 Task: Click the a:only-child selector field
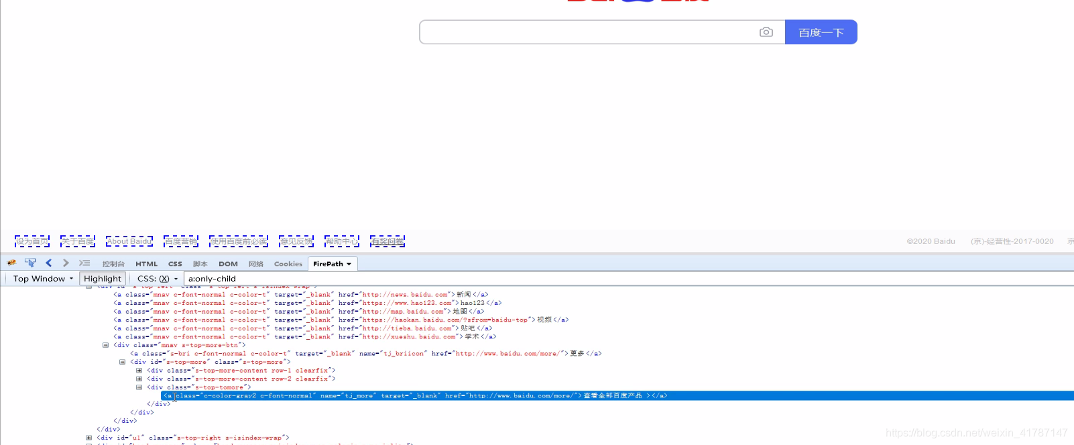[x=629, y=279]
